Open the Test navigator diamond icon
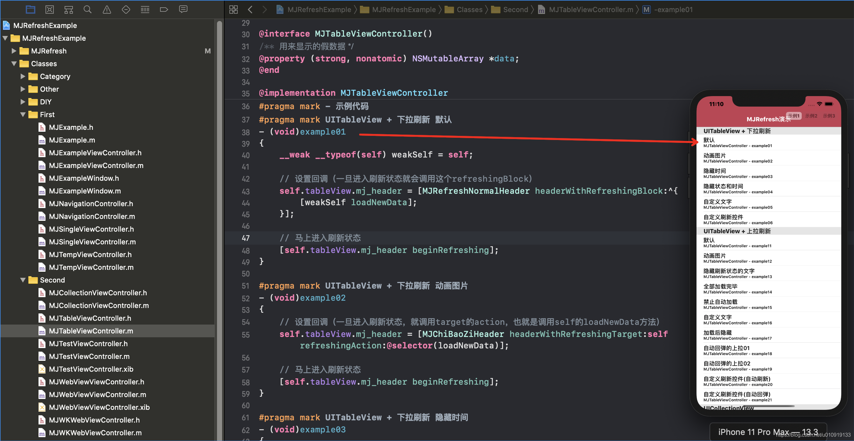 tap(126, 9)
